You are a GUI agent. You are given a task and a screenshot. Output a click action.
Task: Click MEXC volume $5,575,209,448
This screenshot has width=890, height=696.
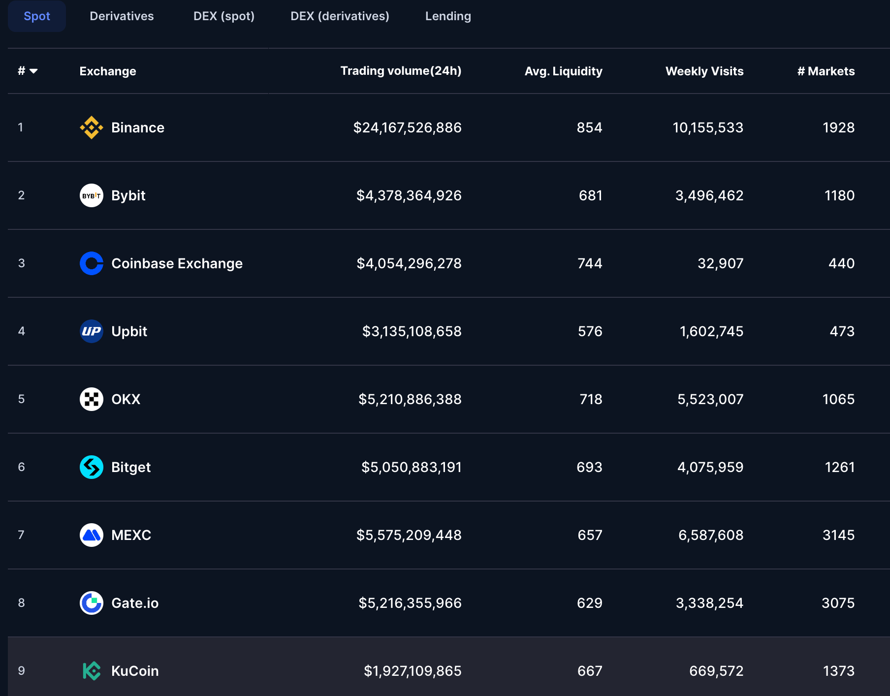(x=409, y=535)
